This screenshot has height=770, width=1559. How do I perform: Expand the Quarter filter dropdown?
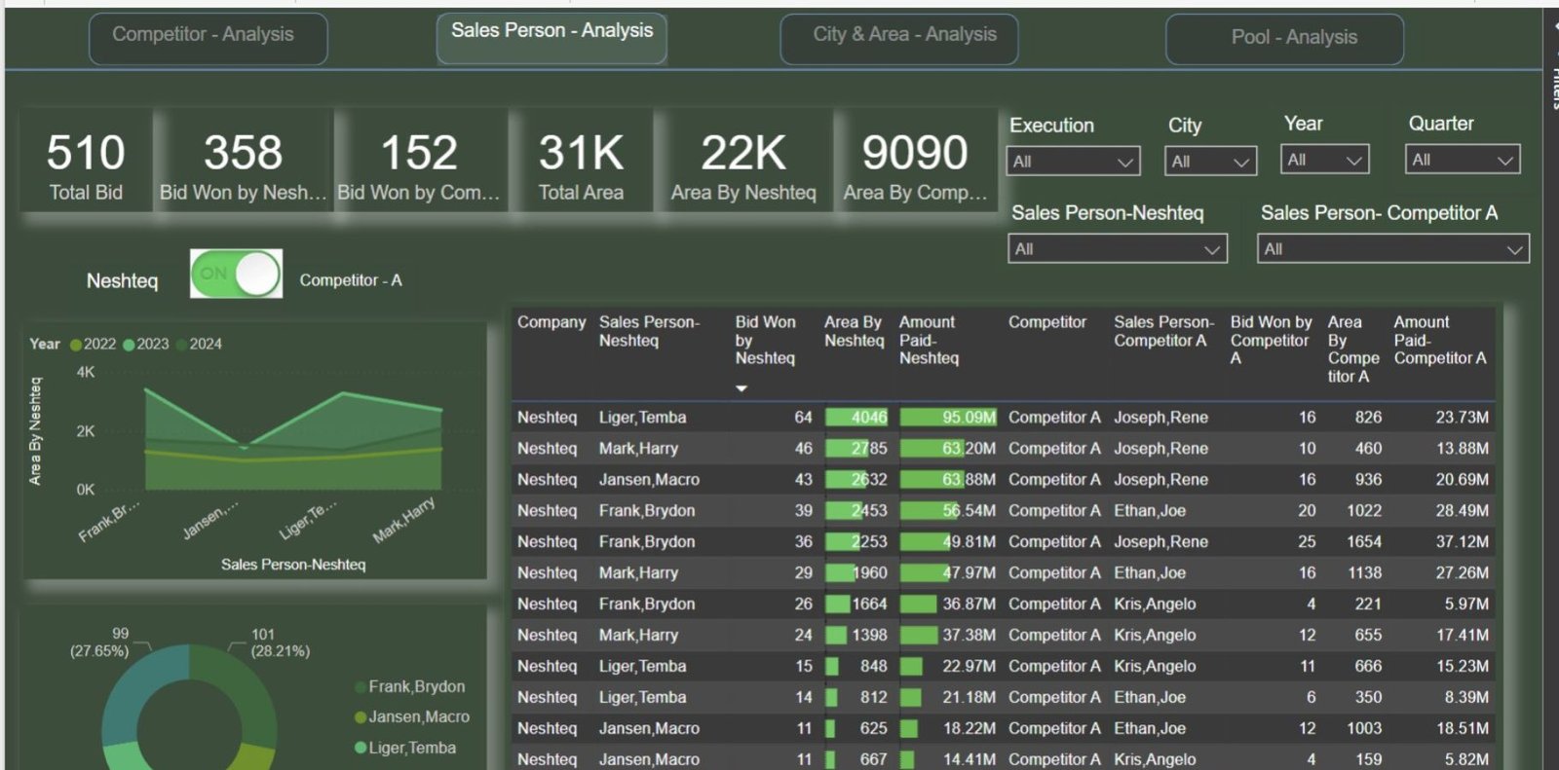(1462, 160)
